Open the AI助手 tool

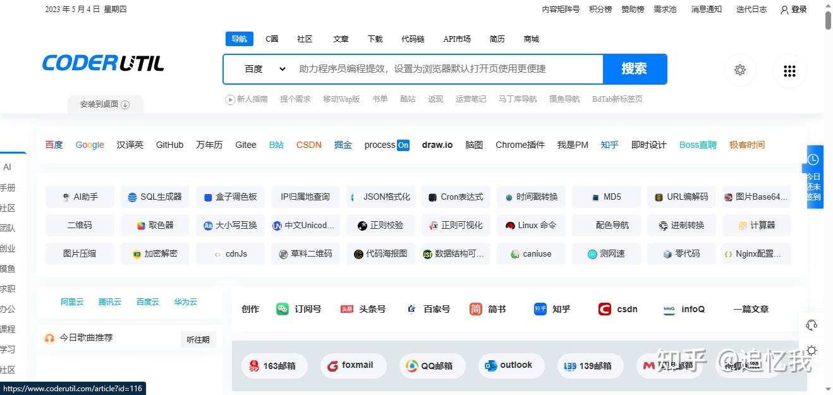(x=79, y=197)
